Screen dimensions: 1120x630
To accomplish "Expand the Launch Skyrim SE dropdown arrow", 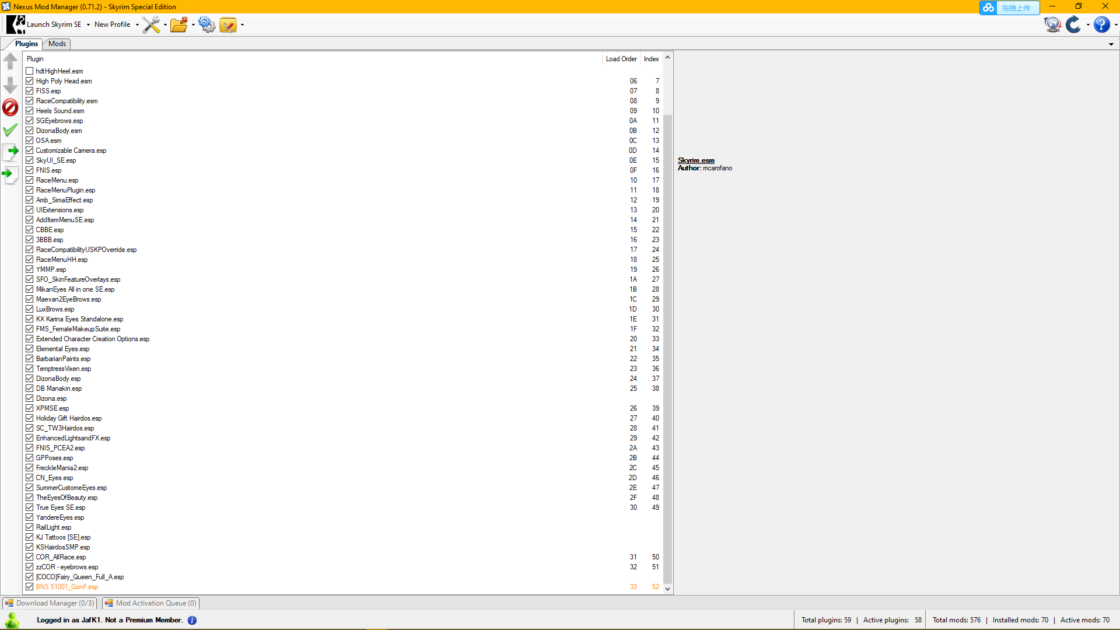I will coord(88,24).
